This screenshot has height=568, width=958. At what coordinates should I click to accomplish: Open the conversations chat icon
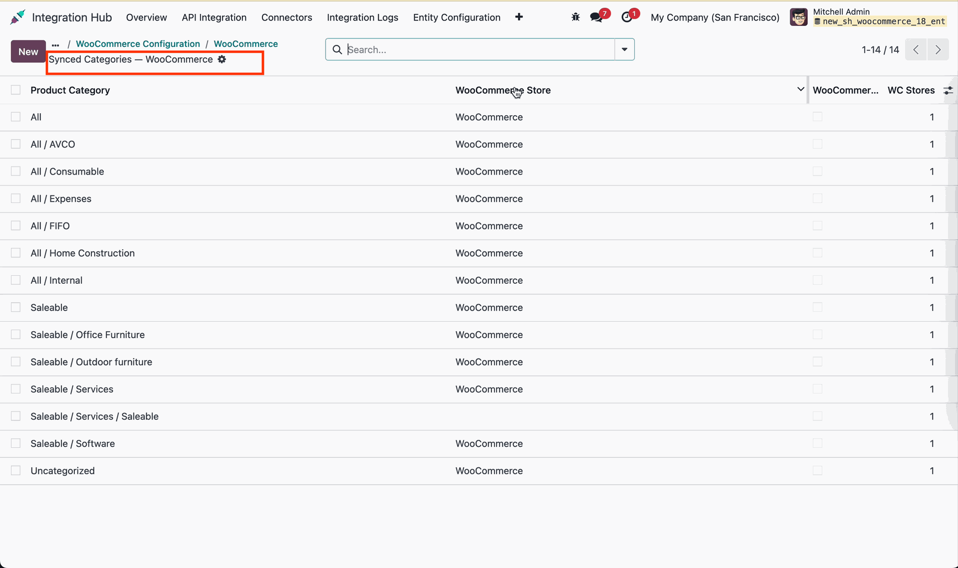(596, 17)
